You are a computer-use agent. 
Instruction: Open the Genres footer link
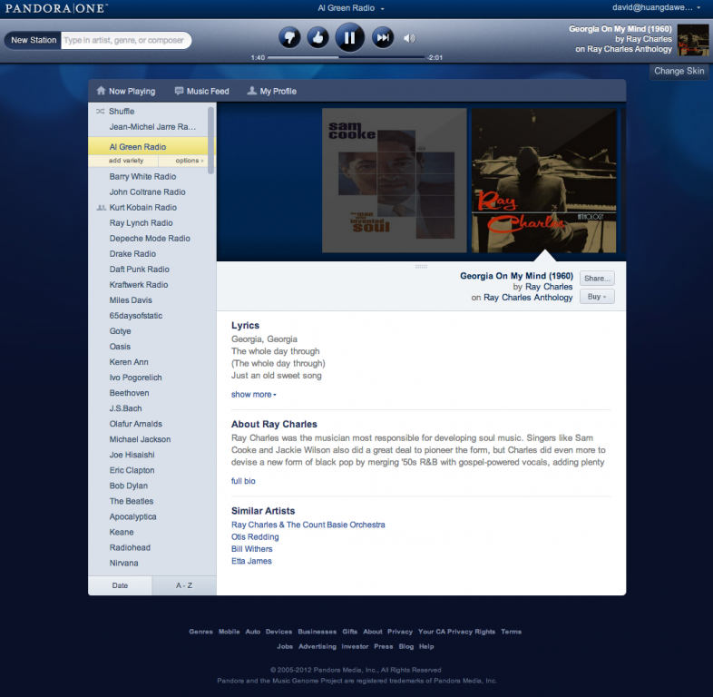point(200,632)
